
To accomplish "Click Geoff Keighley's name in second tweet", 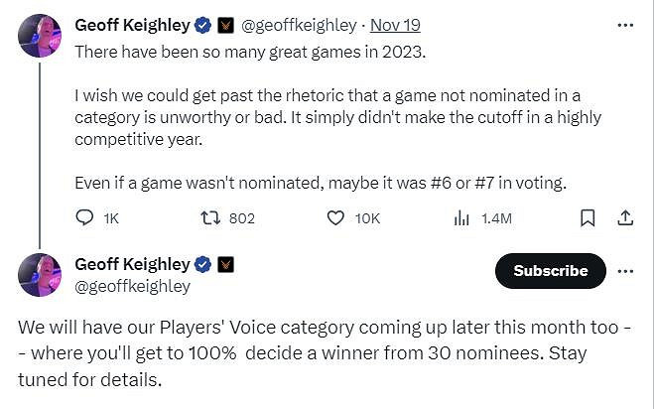I will pos(132,264).
